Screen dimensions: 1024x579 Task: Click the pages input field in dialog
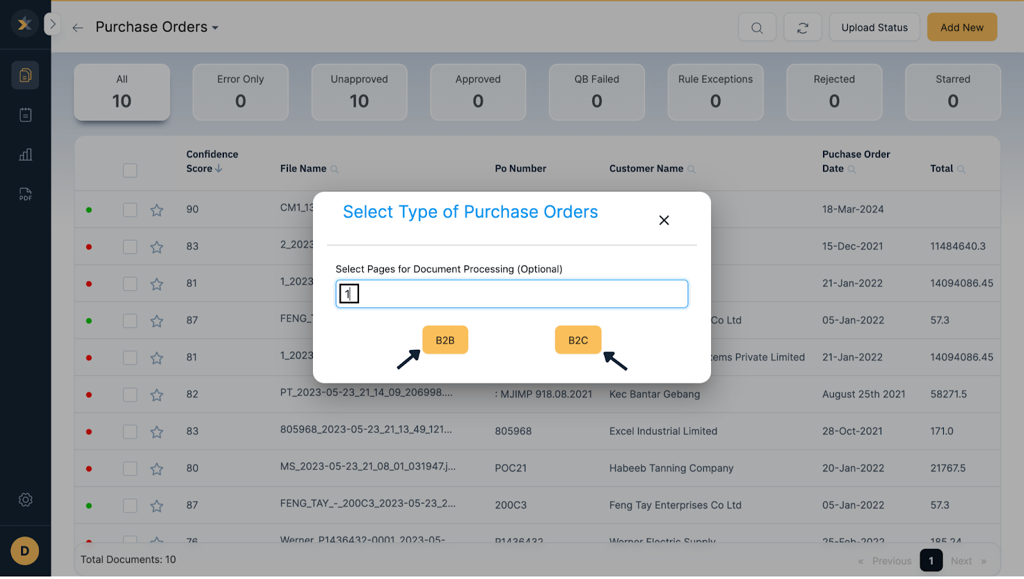coord(512,294)
